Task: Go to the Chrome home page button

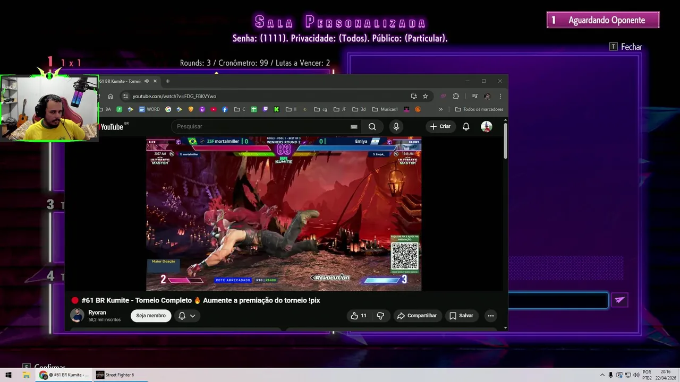Action: (110, 96)
